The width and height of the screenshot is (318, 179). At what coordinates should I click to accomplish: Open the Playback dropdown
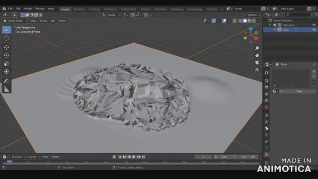[x=19, y=157]
